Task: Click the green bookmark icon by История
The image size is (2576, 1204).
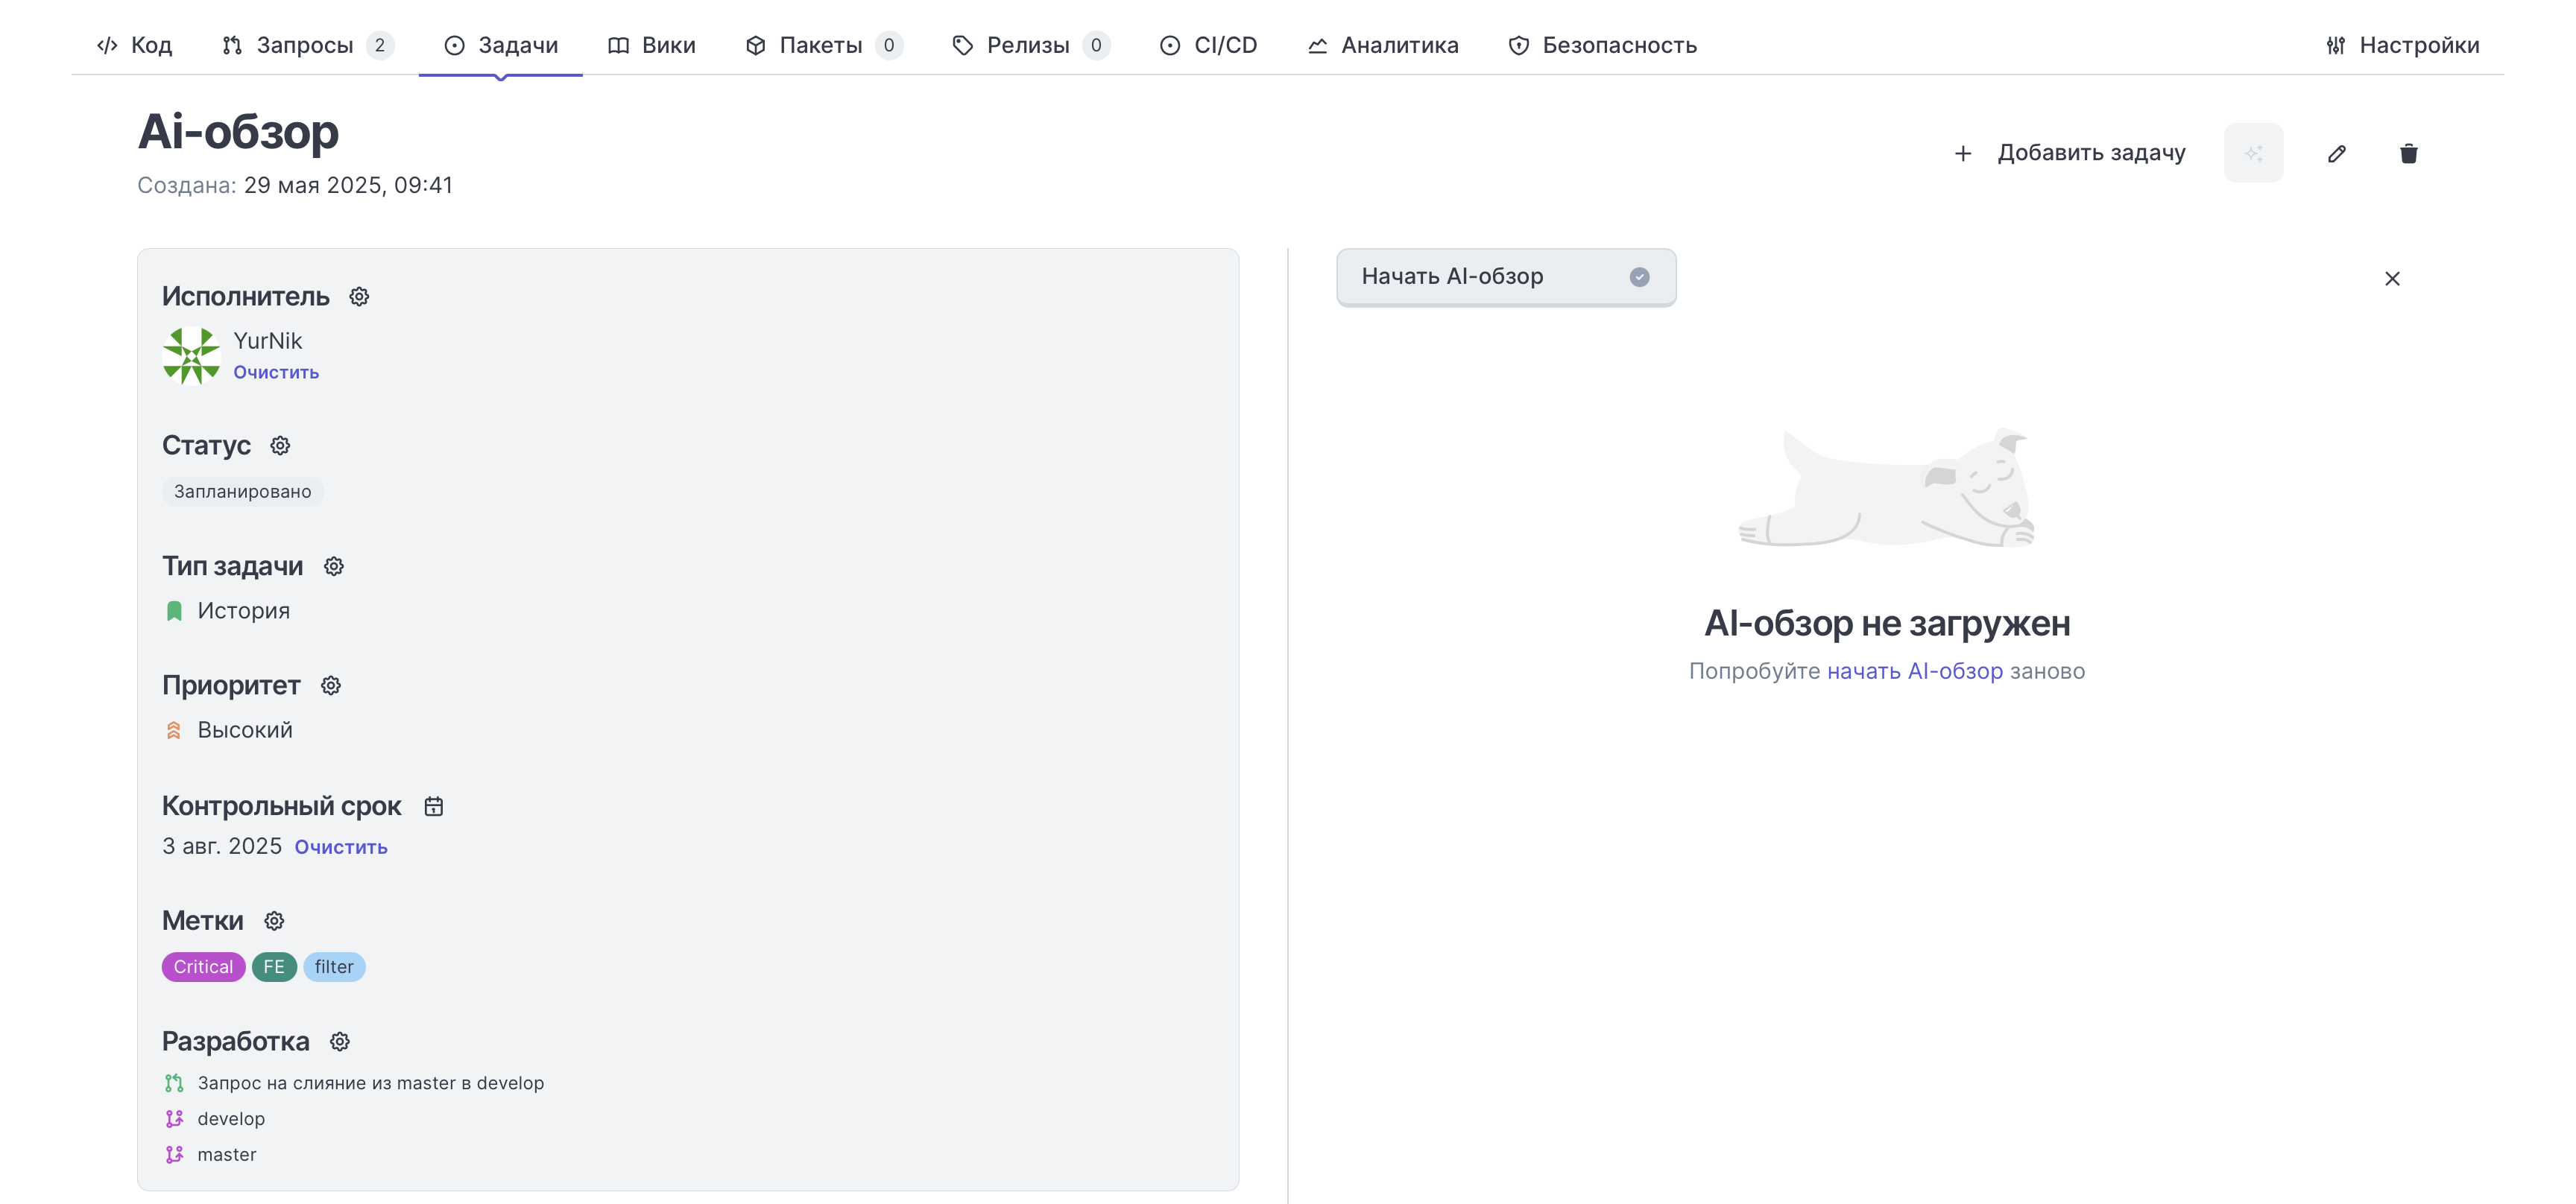Action: coord(174,610)
